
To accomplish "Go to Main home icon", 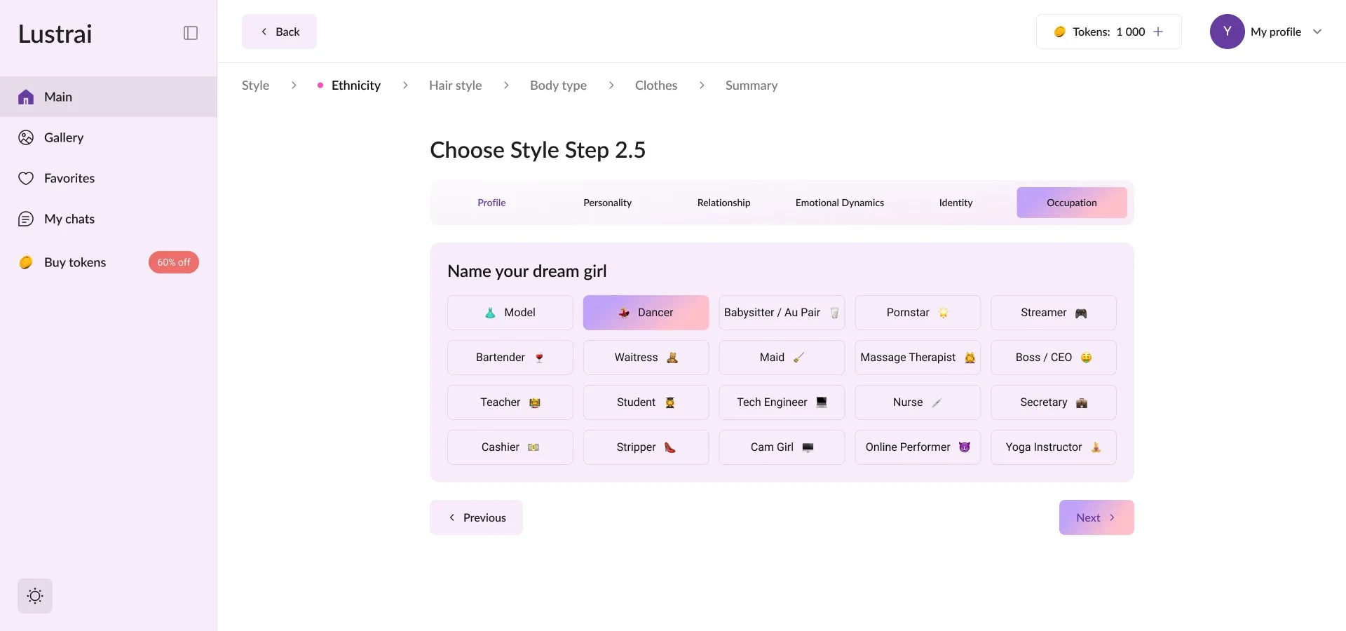I will pyautogui.click(x=26, y=97).
